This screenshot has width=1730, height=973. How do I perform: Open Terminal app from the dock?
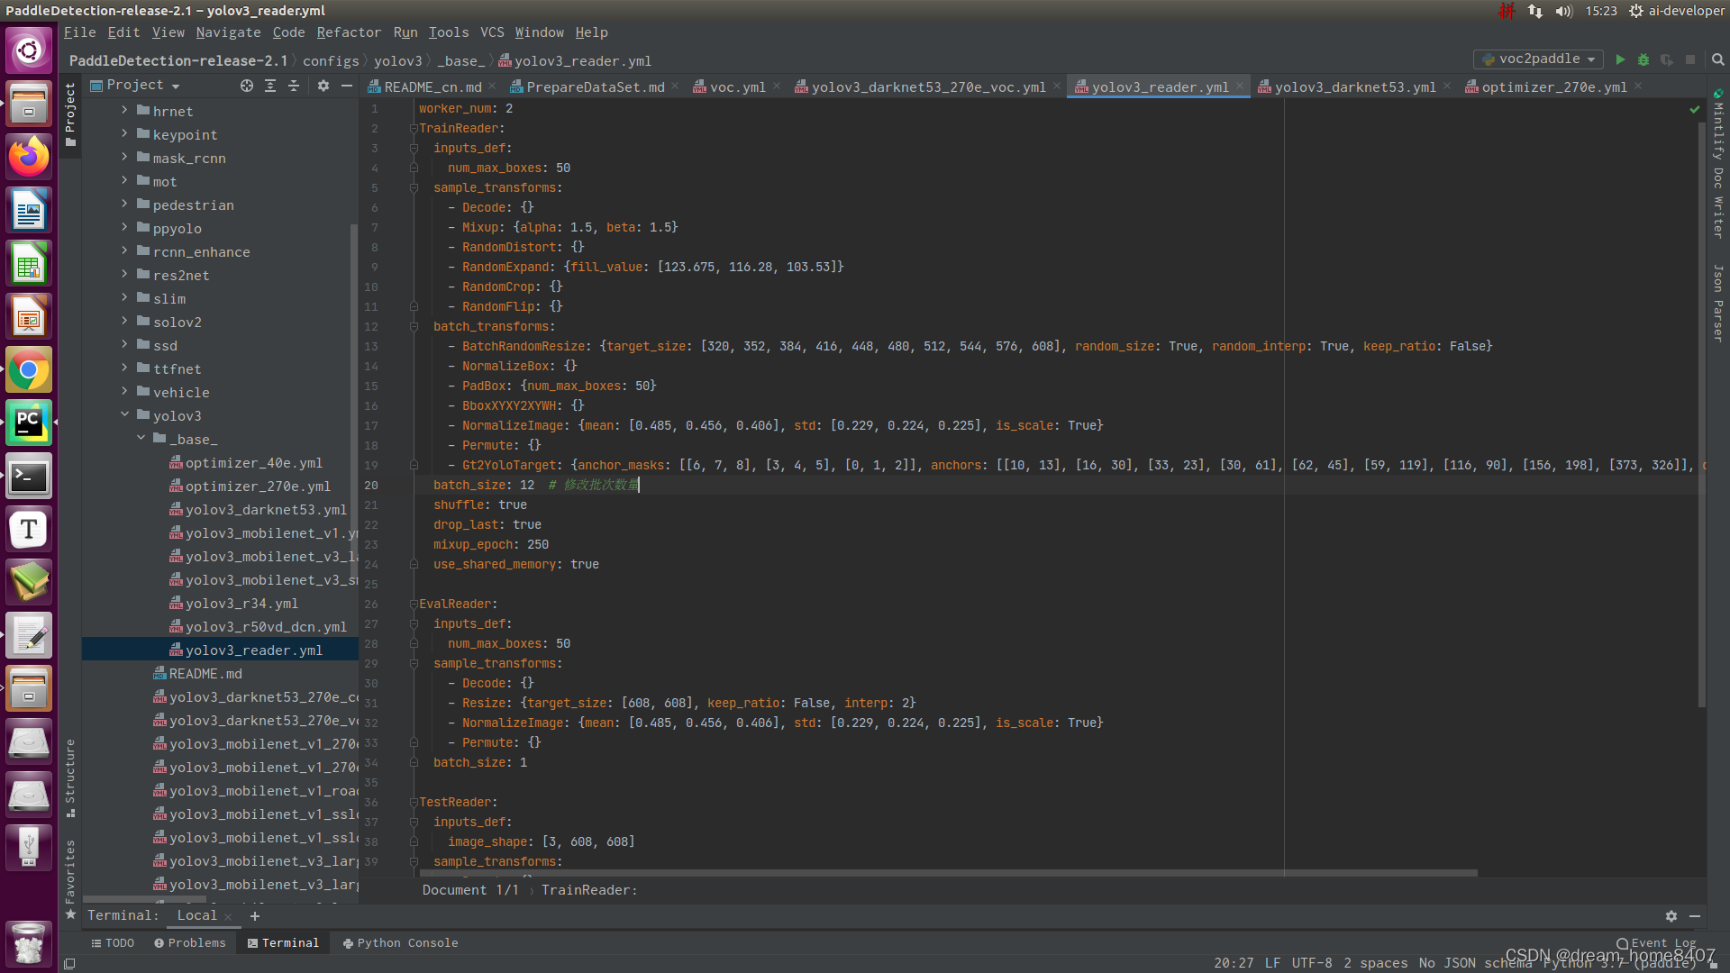coord(29,476)
